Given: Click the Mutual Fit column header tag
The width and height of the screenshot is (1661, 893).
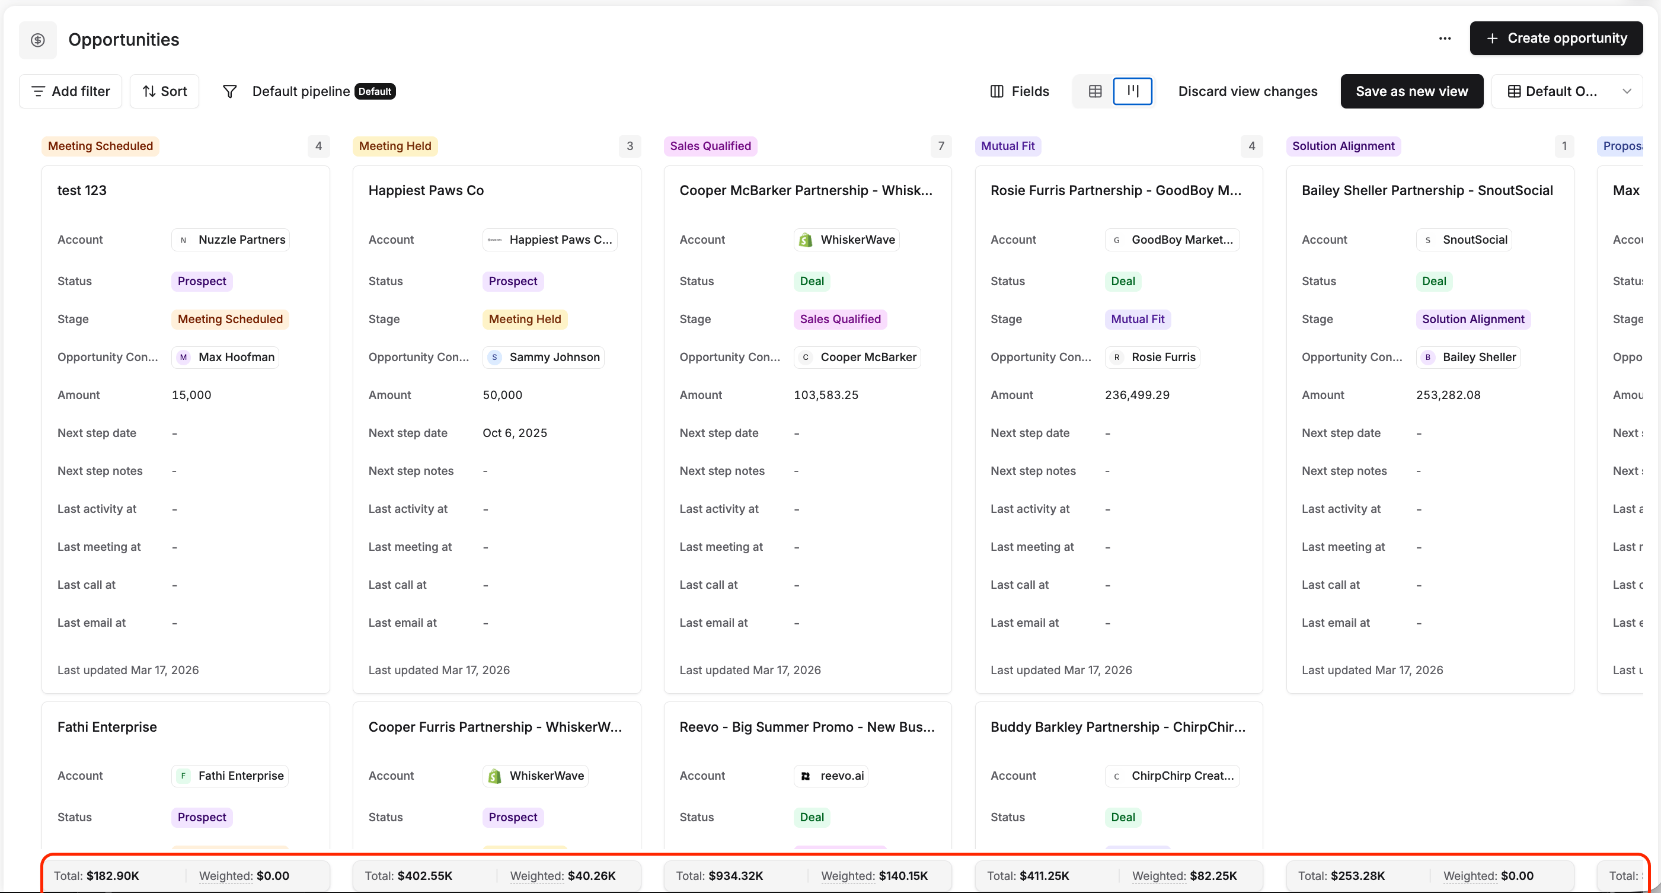Looking at the screenshot, I should click(1007, 146).
